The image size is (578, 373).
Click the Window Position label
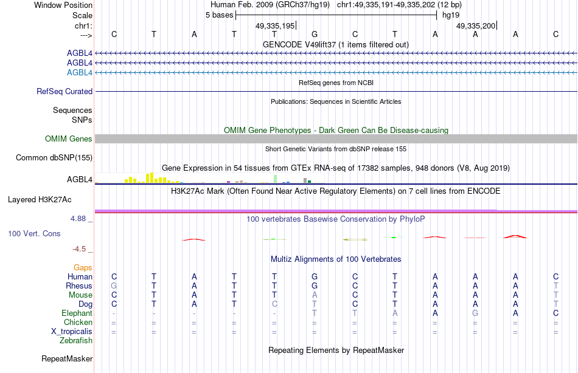click(63, 5)
